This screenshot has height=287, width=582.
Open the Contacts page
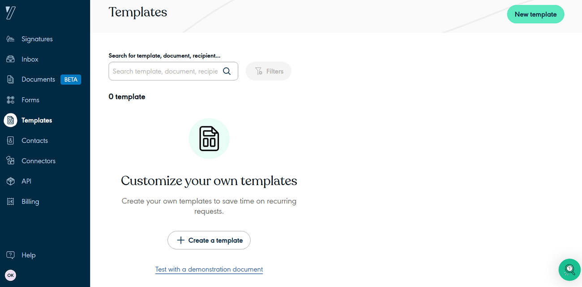pyautogui.click(x=34, y=140)
